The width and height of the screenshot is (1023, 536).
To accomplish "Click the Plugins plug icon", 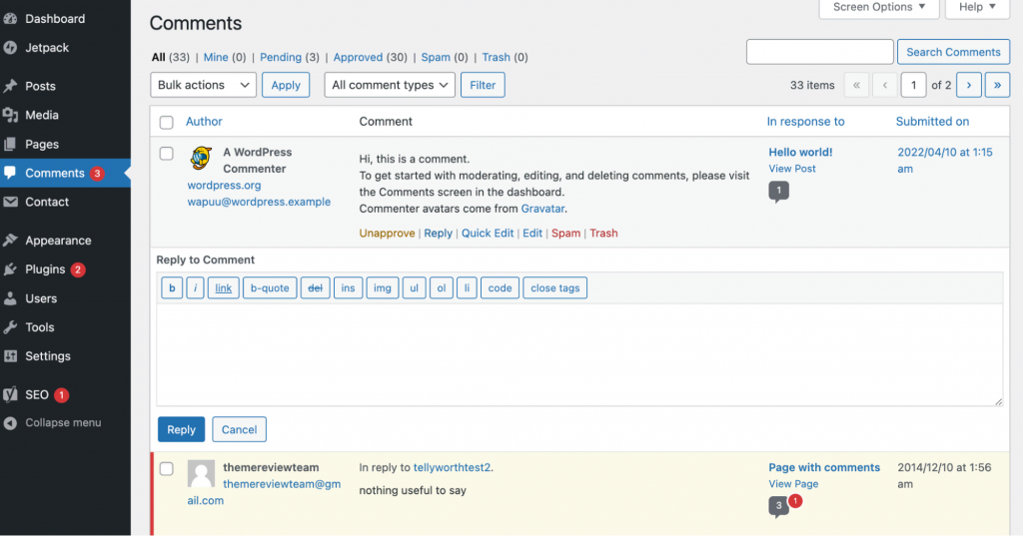I will (10, 269).
